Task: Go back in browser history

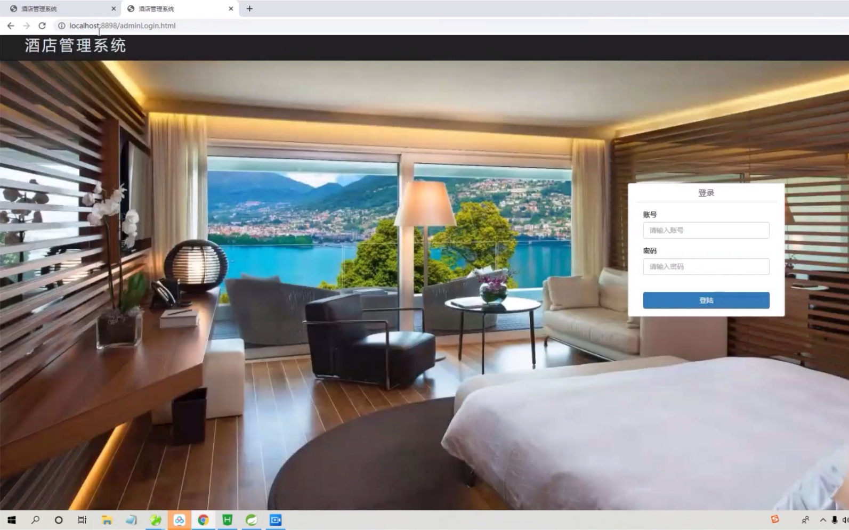Action: (11, 26)
